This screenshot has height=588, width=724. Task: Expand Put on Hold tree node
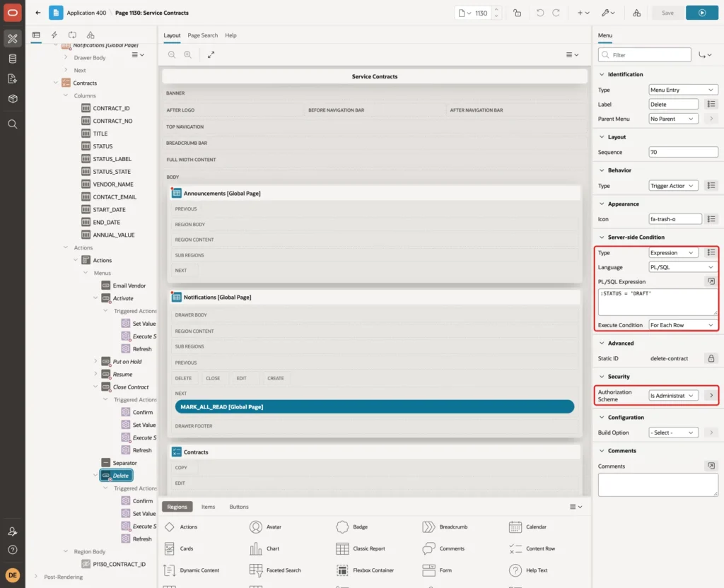(95, 361)
